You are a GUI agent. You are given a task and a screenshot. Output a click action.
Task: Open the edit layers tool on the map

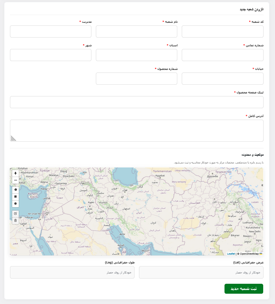point(15,213)
